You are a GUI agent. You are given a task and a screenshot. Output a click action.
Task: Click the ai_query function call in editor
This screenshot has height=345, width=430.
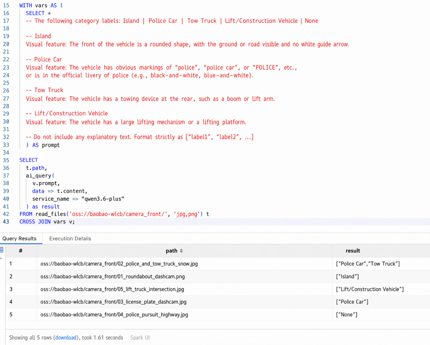[39, 176]
